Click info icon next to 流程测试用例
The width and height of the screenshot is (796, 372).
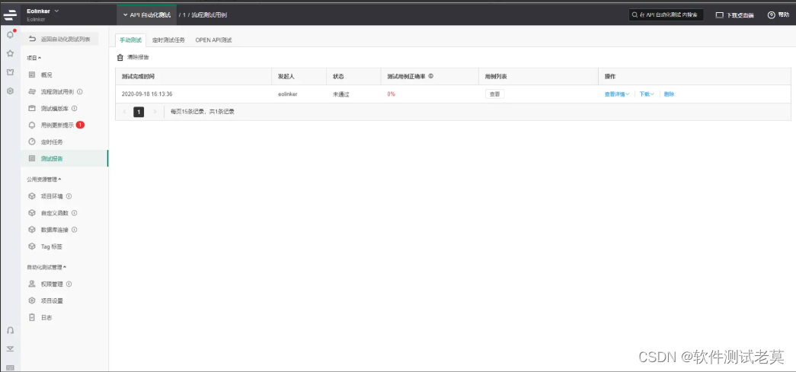tap(80, 92)
